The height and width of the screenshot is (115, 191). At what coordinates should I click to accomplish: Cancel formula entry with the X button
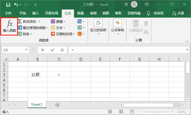click(x=43, y=50)
